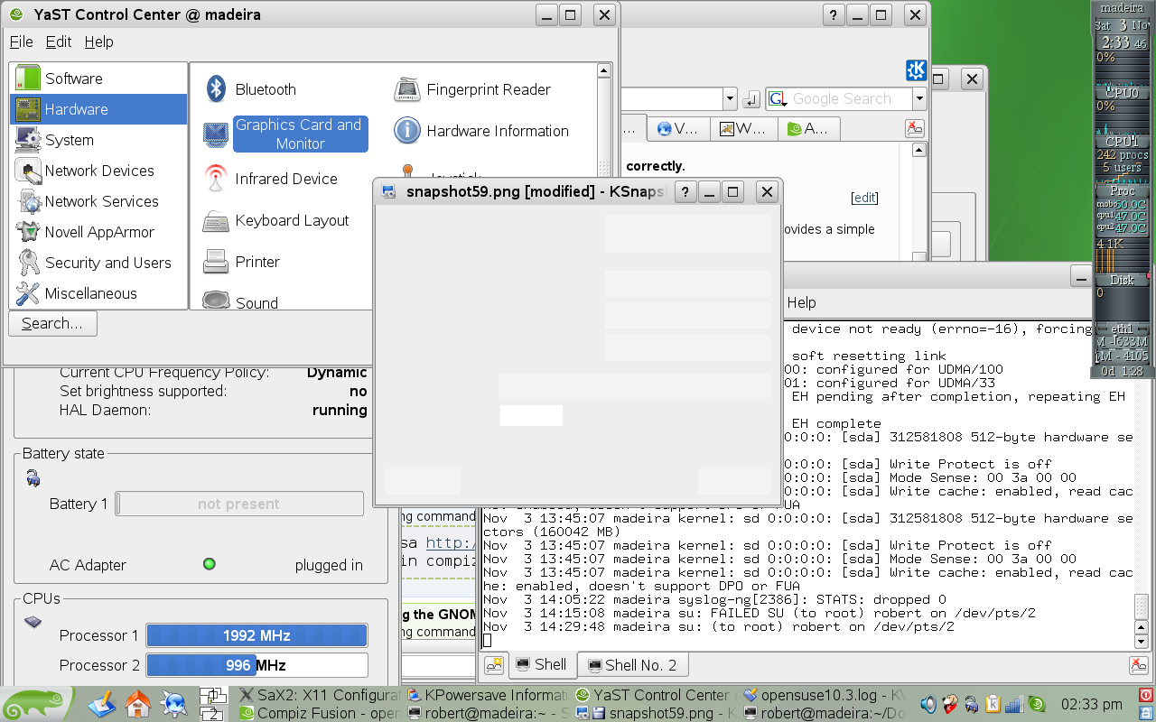Click the KDE gear logo in Konqueror
Image resolution: width=1156 pixels, height=722 pixels.
pos(916,70)
